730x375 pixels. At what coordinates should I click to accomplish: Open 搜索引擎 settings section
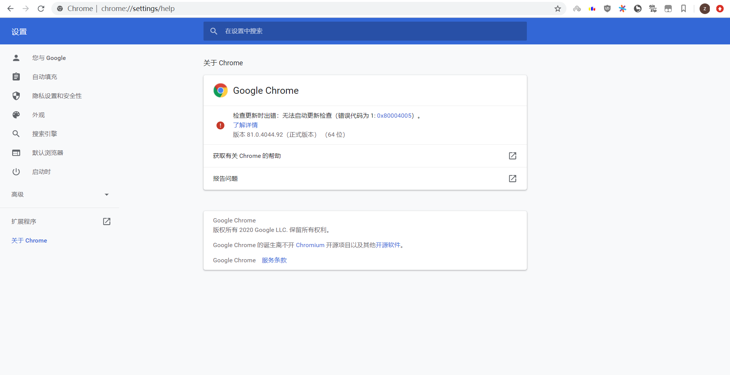click(x=45, y=134)
